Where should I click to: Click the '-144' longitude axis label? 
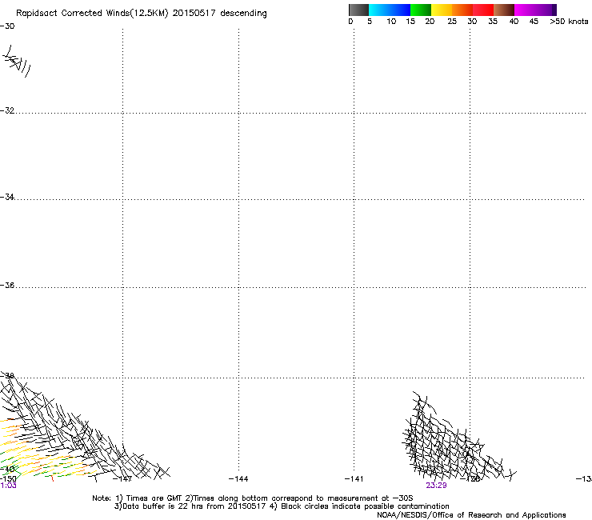tap(238, 479)
